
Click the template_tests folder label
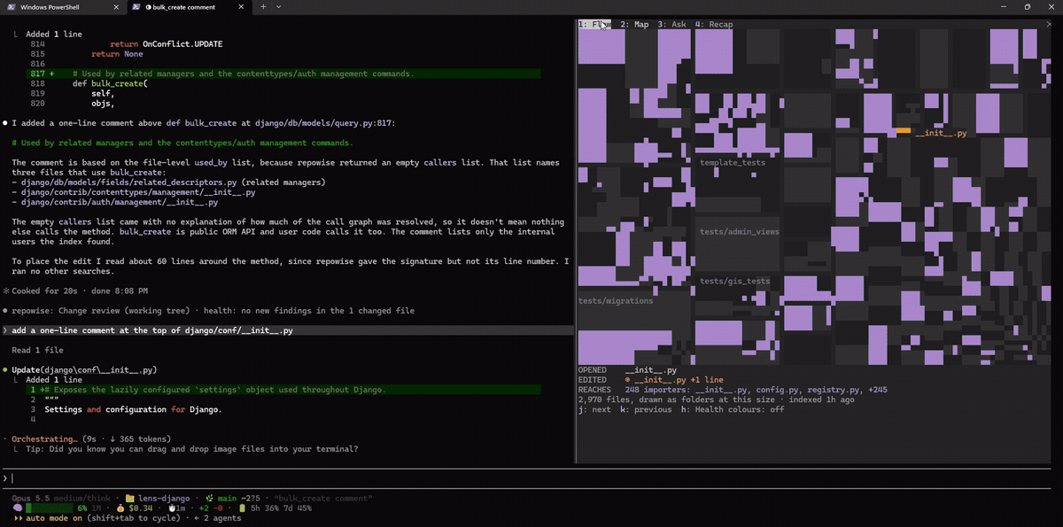click(733, 163)
